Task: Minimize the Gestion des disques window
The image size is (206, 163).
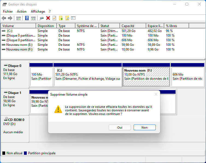Action: [x=175, y=4]
